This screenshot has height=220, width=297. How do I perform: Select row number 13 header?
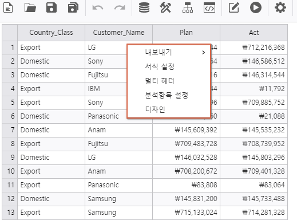click(x=10, y=213)
